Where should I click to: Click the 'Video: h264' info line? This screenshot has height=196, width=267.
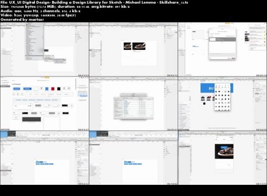click(x=38, y=15)
